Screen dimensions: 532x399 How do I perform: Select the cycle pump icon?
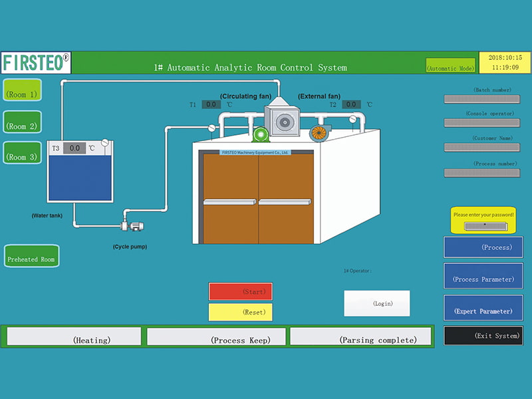tap(134, 227)
